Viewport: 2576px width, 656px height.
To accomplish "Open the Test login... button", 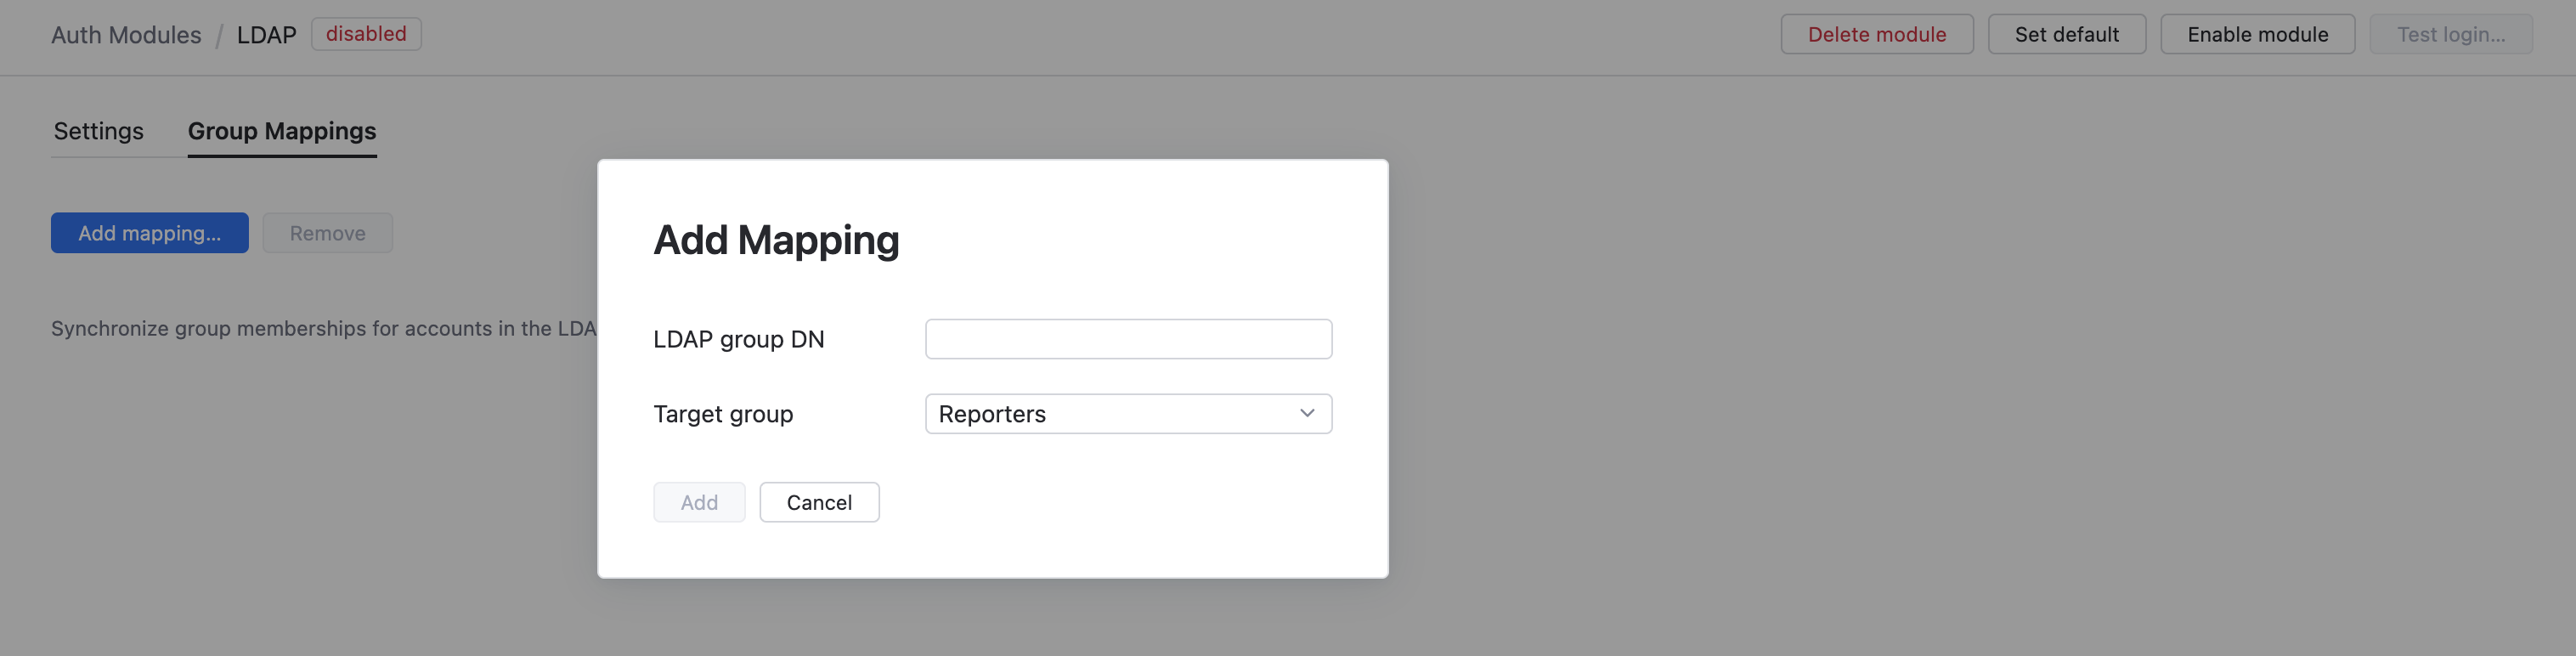I will 2450,34.
